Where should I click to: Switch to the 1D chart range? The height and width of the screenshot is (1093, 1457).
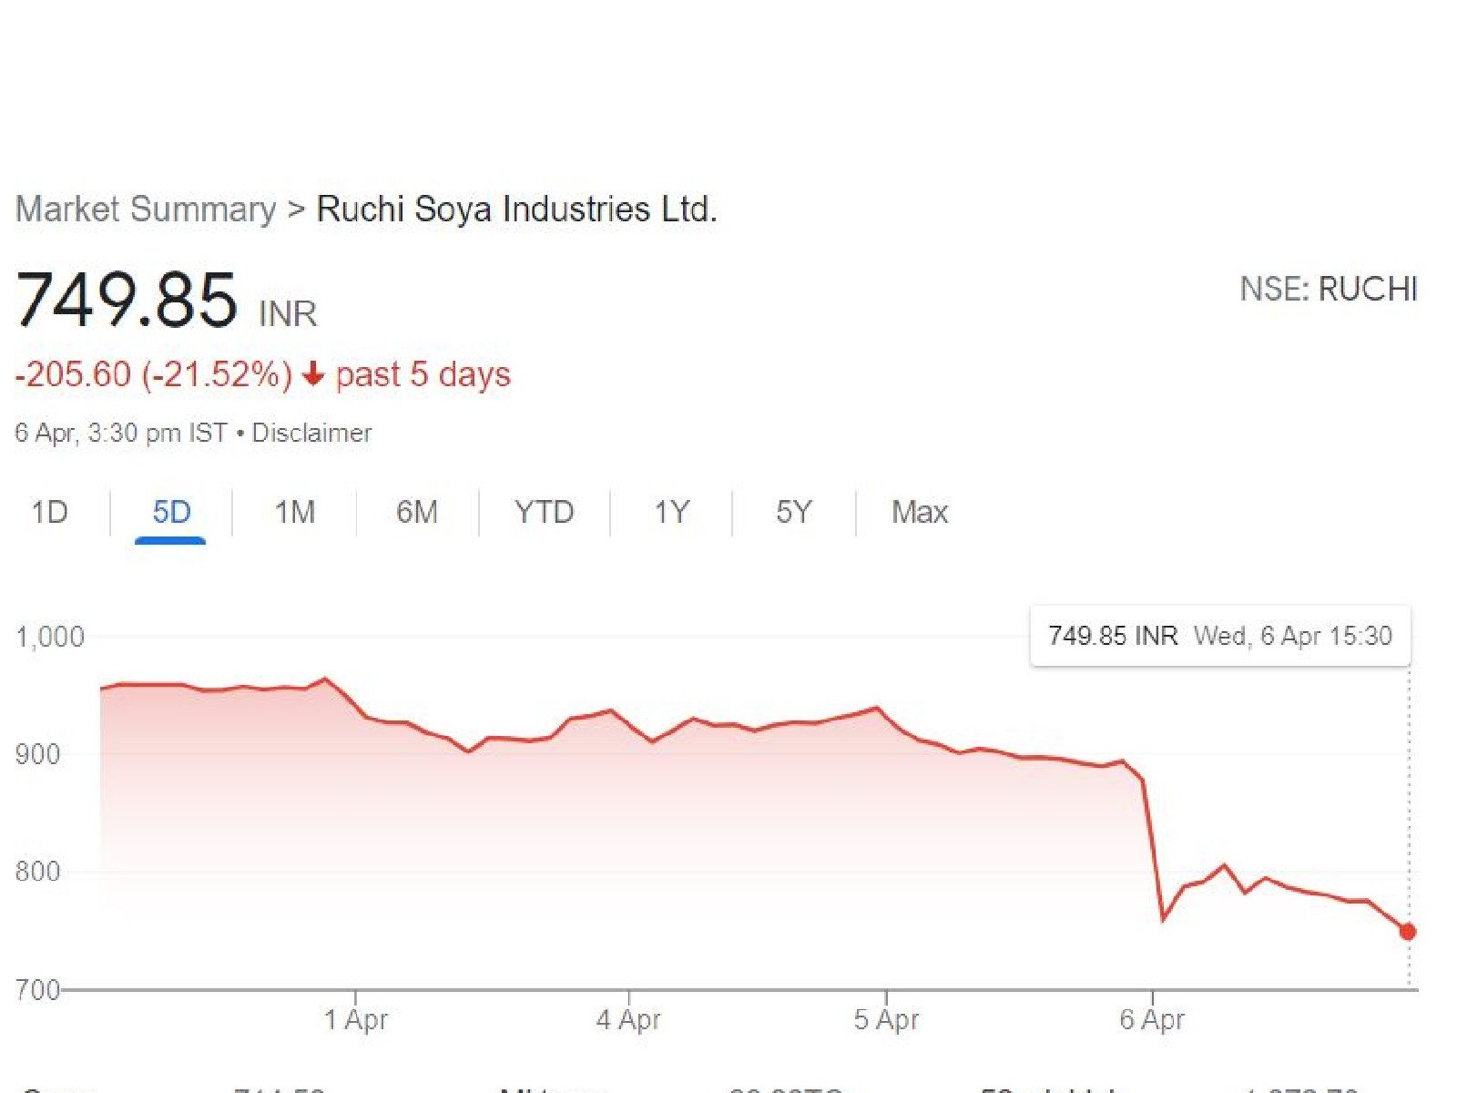50,513
